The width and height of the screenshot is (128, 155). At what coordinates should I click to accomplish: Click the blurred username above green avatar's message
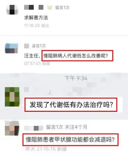[x=27, y=90]
